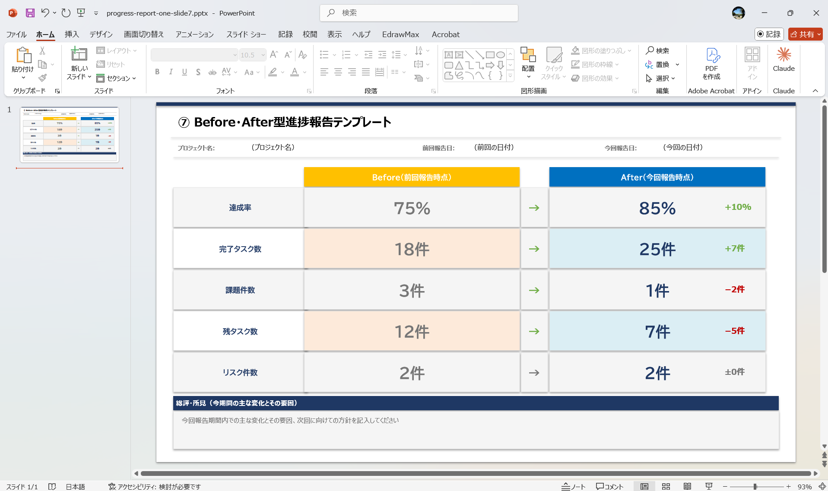The image size is (828, 491).
Task: Click the Format Painter brush icon
Action: pos(42,78)
